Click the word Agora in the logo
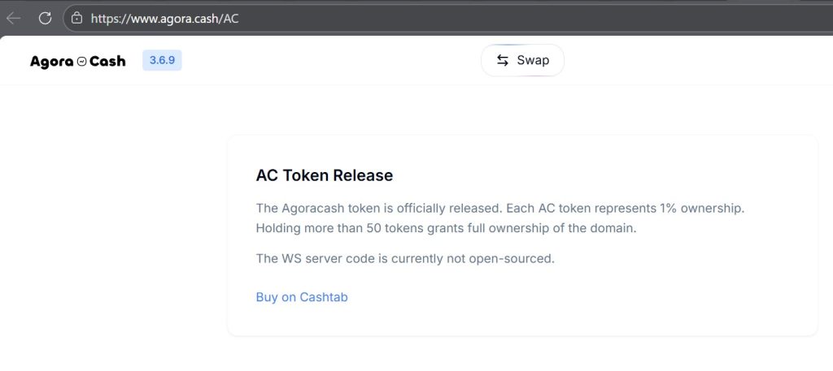The height and width of the screenshot is (371, 833). click(x=51, y=61)
